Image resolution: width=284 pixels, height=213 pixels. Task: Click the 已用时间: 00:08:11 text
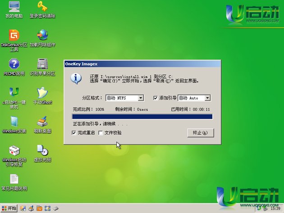point(190,109)
